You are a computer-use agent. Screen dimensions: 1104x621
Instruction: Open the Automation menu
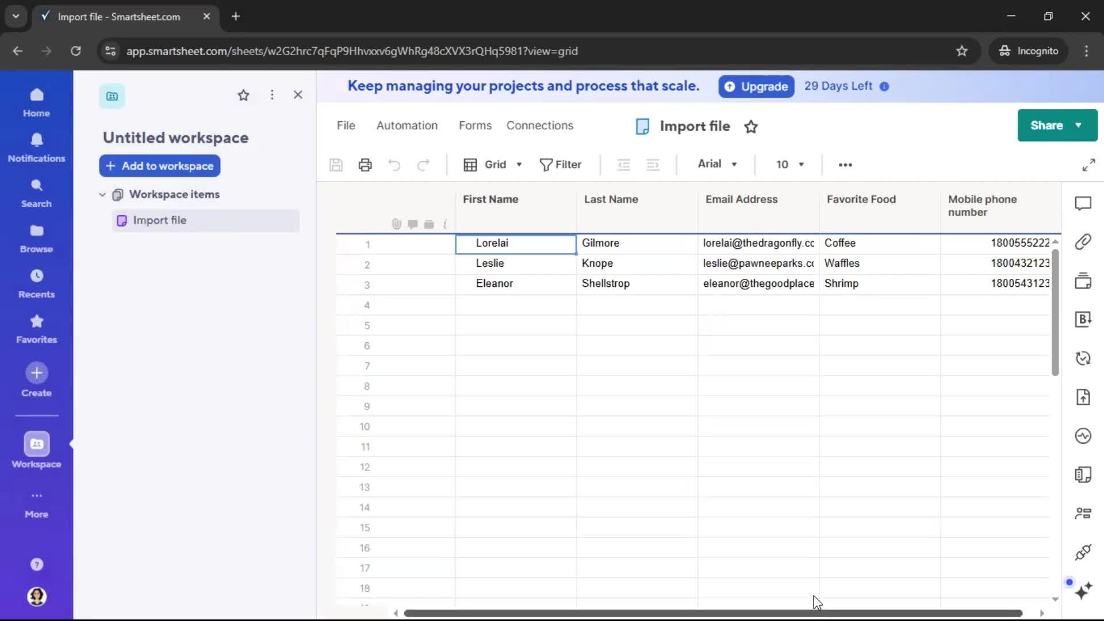coord(407,125)
